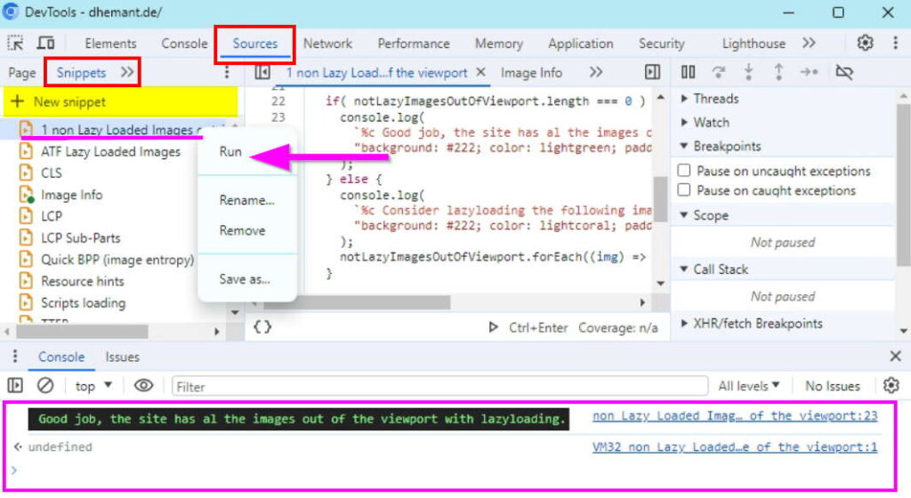Click the Step into icon
Screen dimensions: 911x498
[748, 72]
